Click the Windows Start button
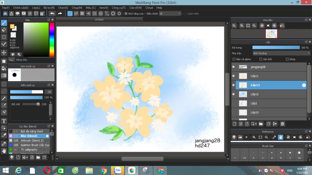The height and width of the screenshot is (175, 312). click(x=5, y=170)
